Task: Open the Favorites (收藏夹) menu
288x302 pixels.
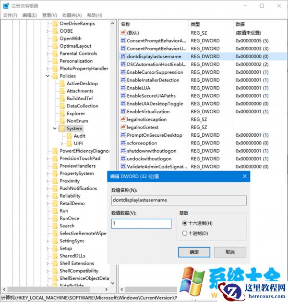Action: click(x=72, y=15)
